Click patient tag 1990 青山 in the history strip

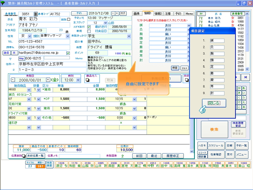[x=244, y=165]
